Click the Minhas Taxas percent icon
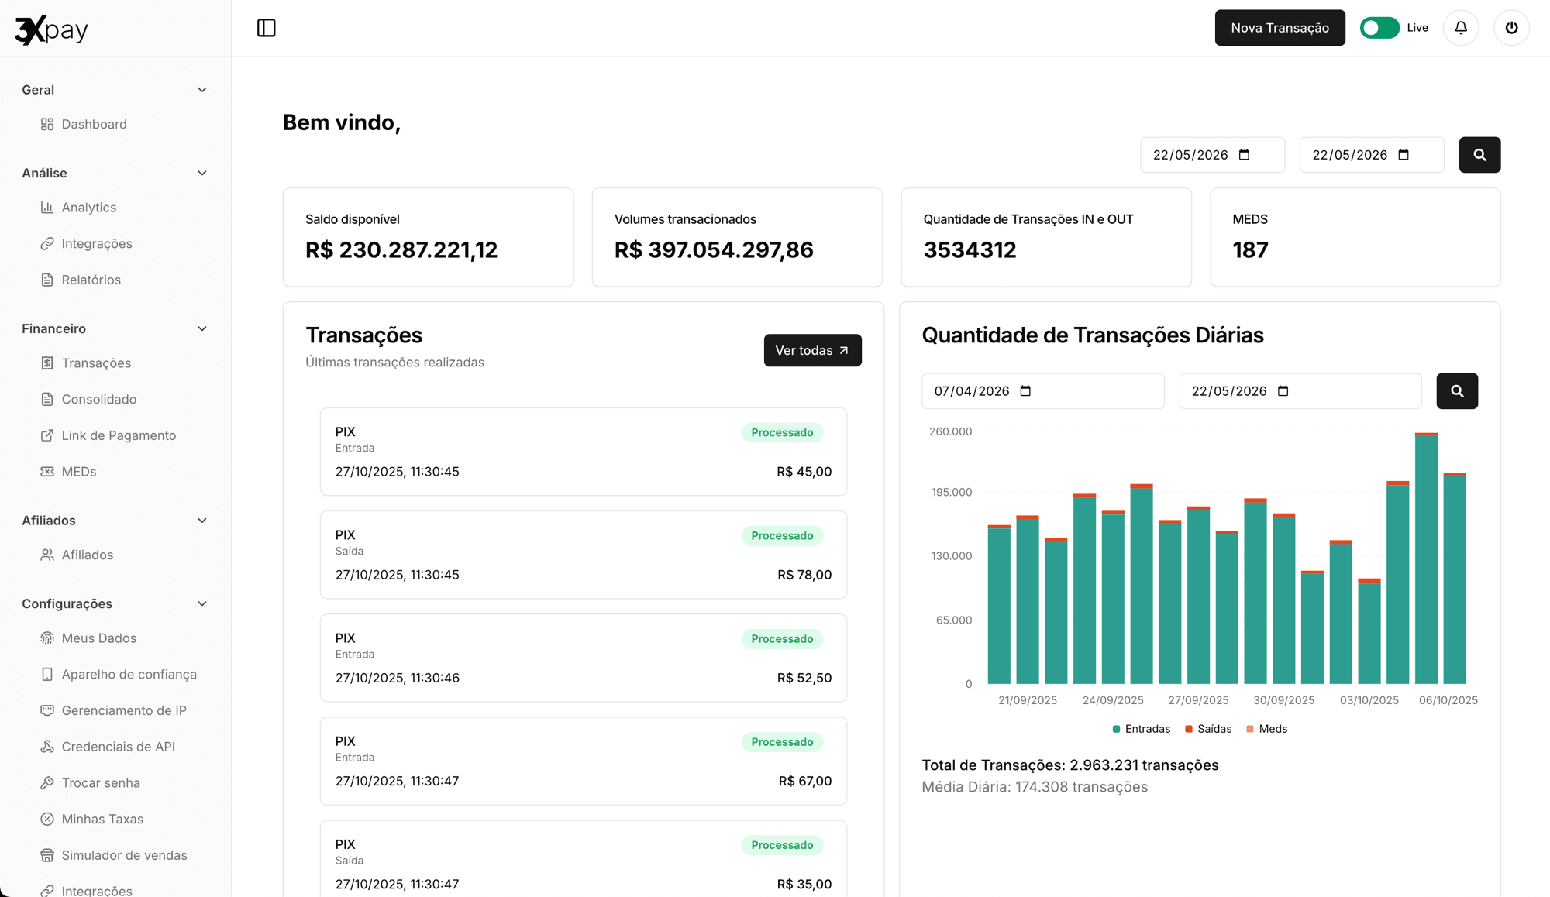 coord(47,820)
